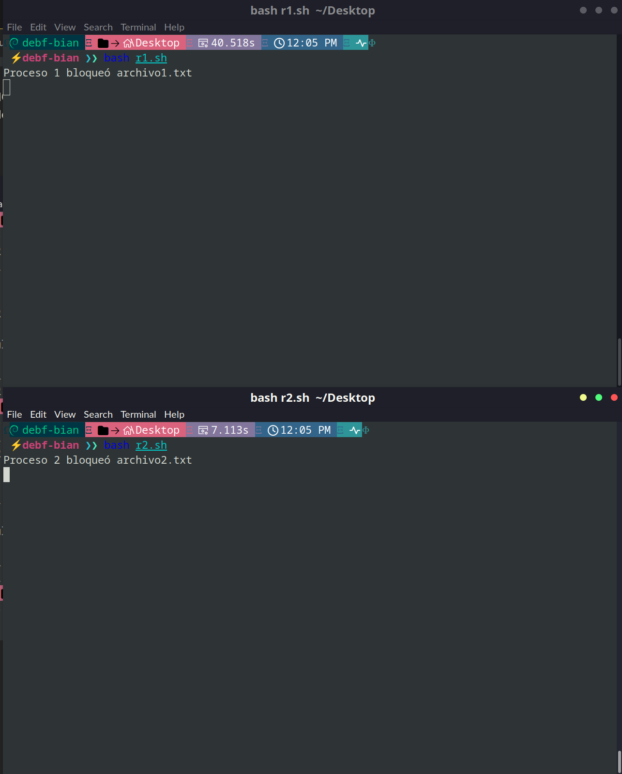Viewport: 622px width, 774px height.
Task: Click the timer icon beside 7.113s
Action: point(203,430)
